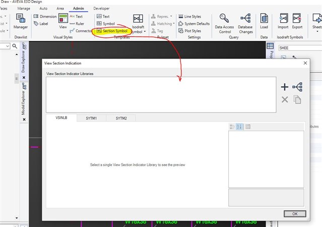322x227 pixels.
Task: Close the View Section Indication dialog
Action: (x=305, y=63)
